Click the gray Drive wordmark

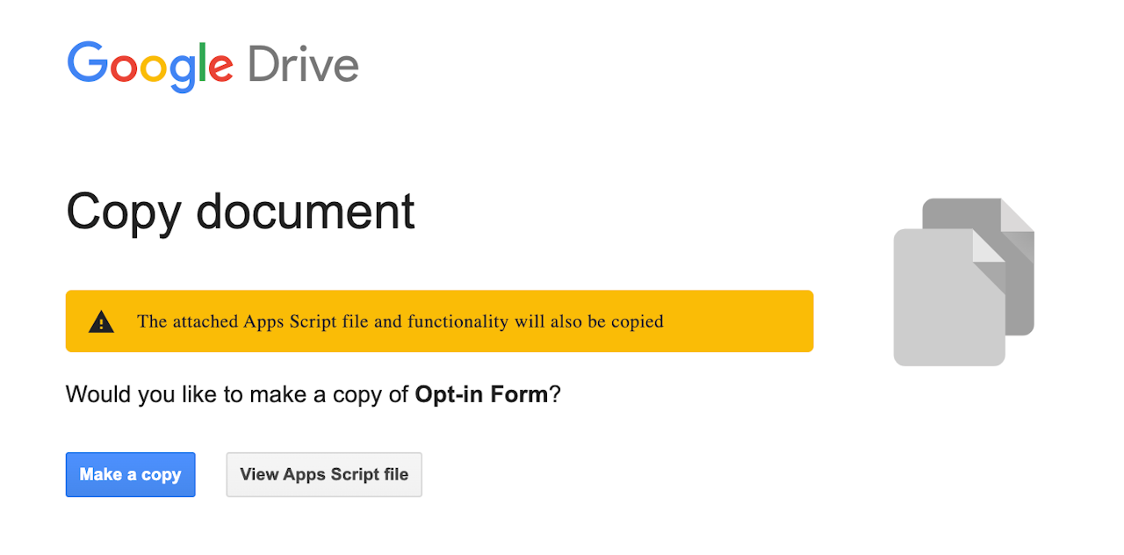click(x=303, y=65)
